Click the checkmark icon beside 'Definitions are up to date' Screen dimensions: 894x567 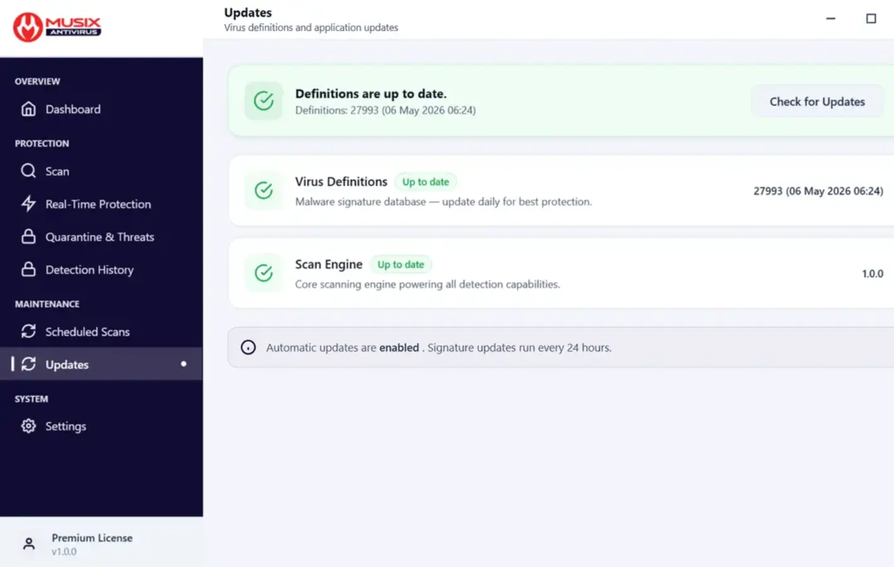tap(264, 101)
